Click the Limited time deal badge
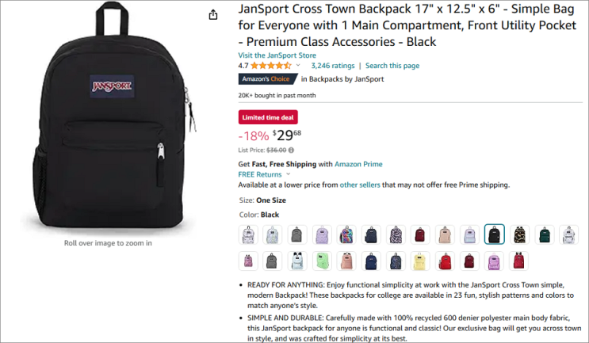This screenshot has height=343, width=589. click(268, 117)
